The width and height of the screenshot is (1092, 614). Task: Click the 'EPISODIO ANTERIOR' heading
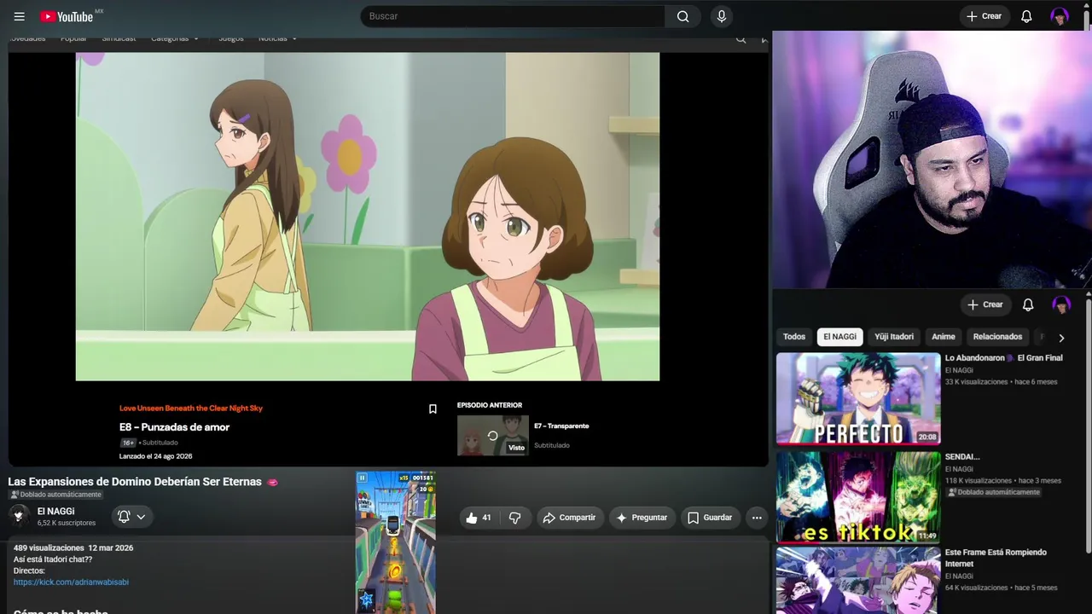(x=490, y=405)
